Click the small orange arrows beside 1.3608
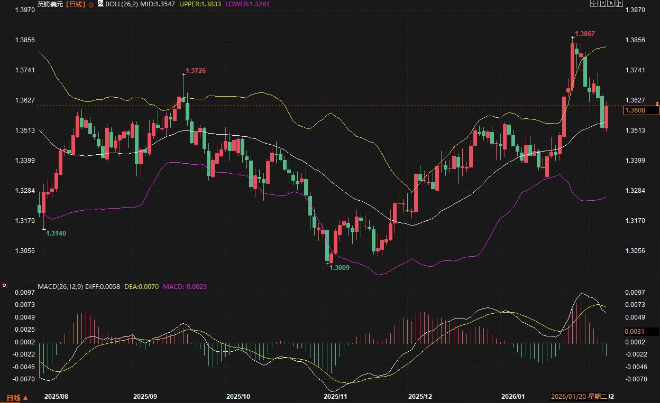 coord(657,104)
